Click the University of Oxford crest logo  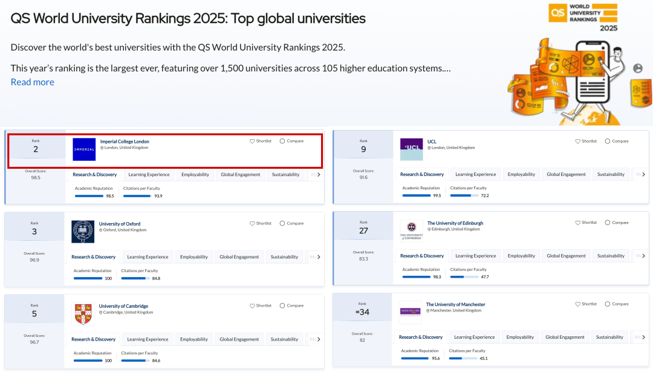[83, 232]
